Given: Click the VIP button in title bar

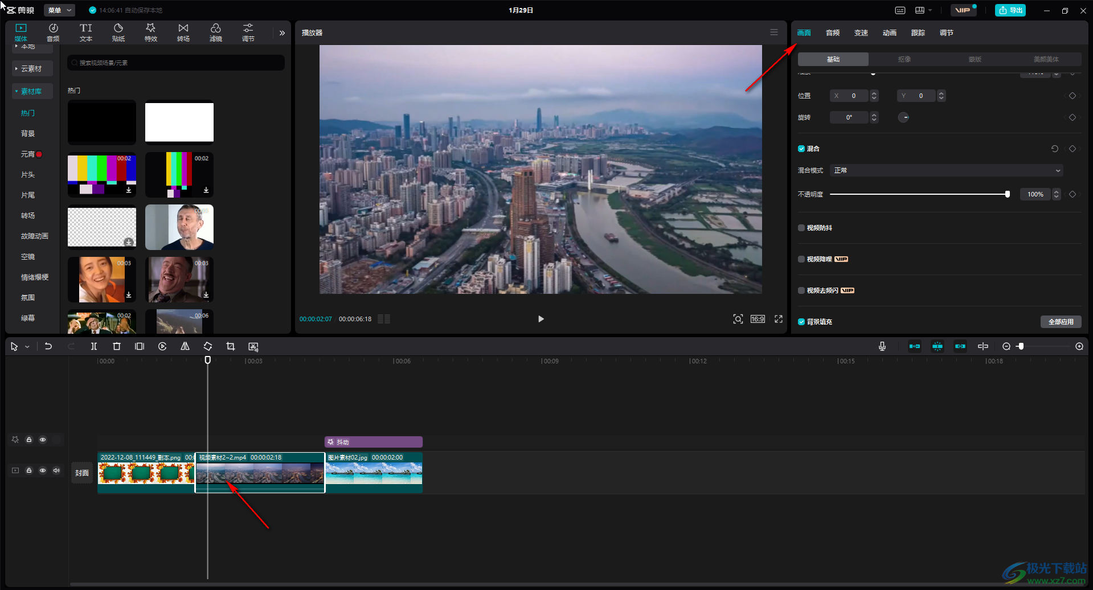Looking at the screenshot, I should pos(964,10).
